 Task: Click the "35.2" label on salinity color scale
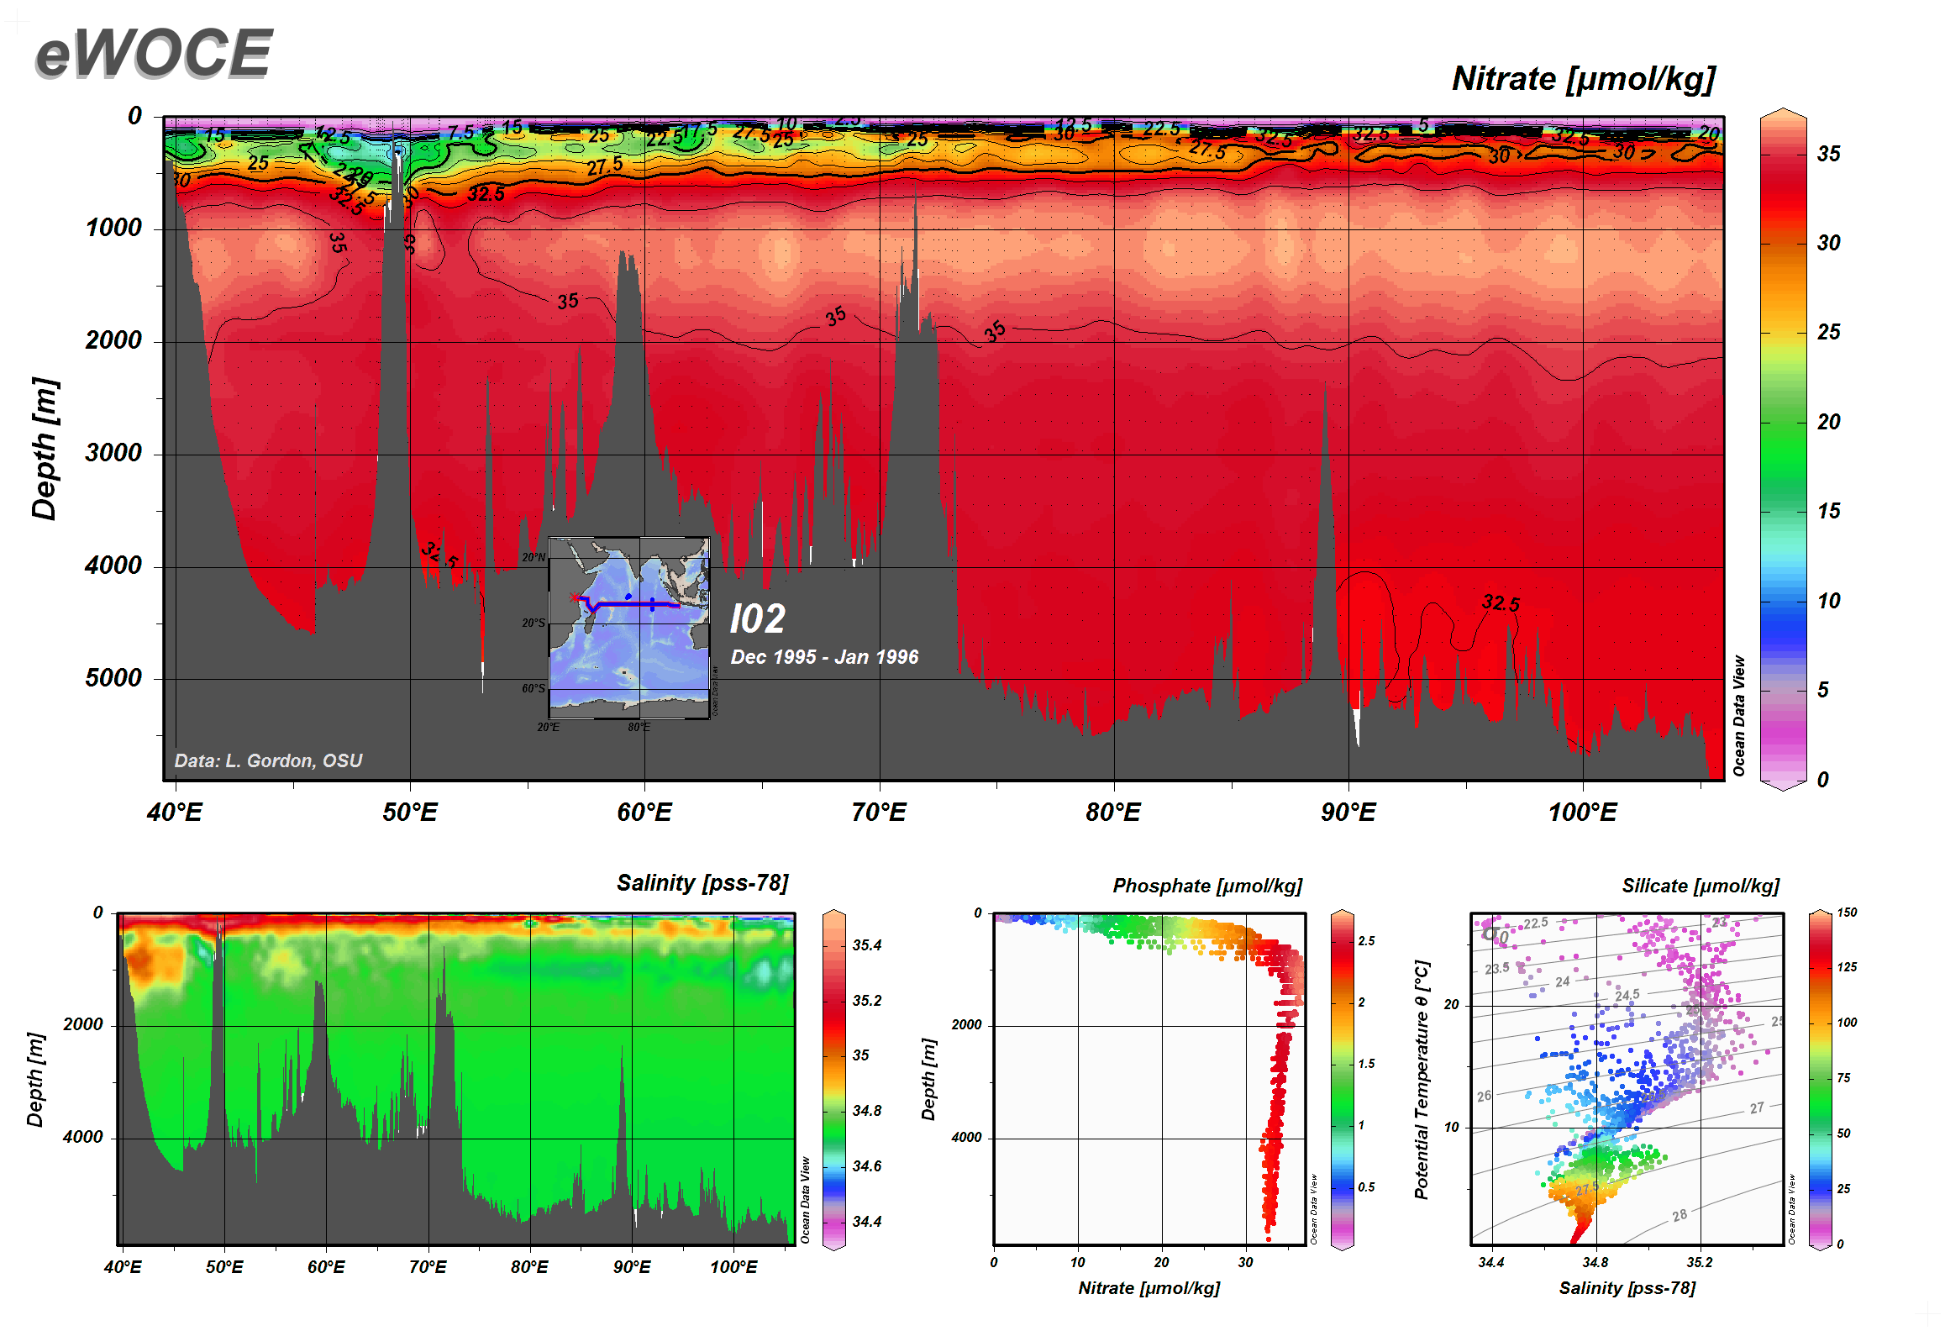click(867, 1001)
